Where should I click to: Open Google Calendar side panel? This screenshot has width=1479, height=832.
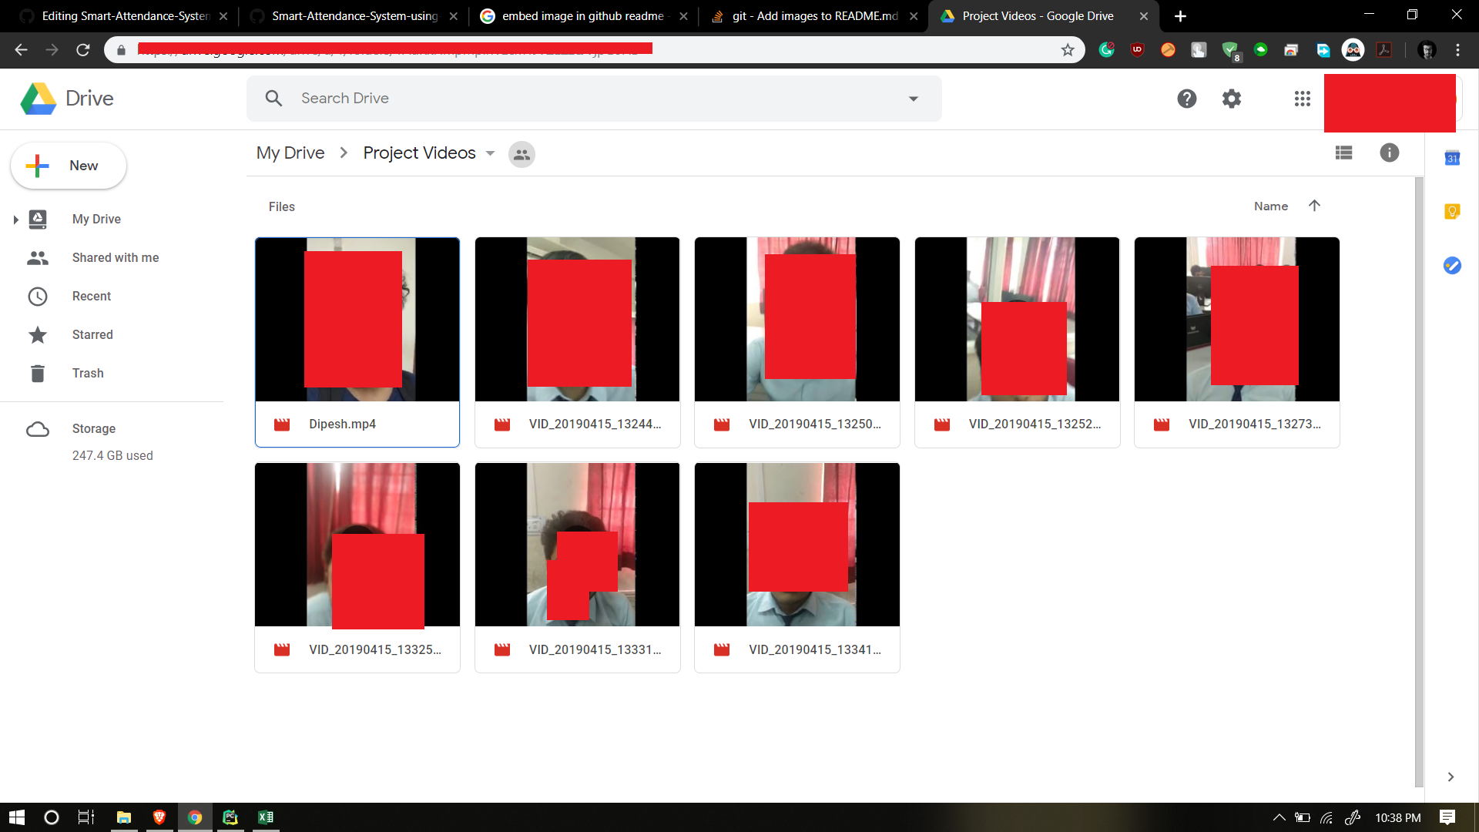(x=1452, y=158)
